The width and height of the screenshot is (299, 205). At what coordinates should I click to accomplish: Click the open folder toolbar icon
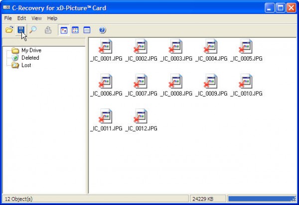coord(9,30)
